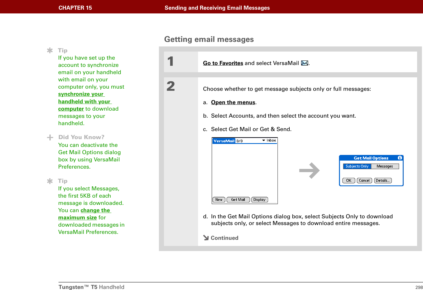Select the Subjects Only option
This screenshot has height=290, width=423.
pyautogui.click(x=357, y=166)
